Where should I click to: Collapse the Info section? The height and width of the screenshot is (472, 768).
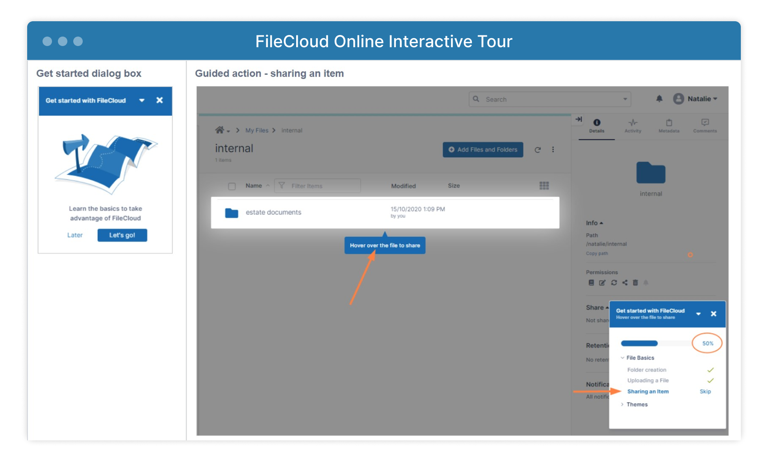point(594,223)
